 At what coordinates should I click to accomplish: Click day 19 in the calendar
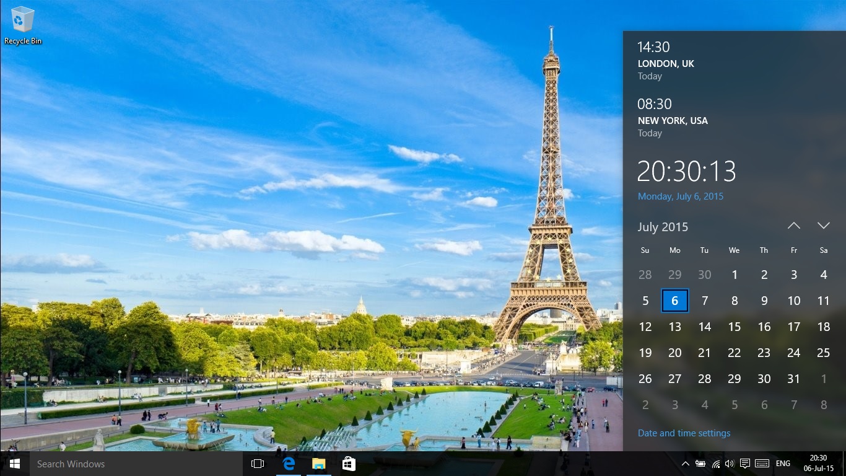pos(645,353)
